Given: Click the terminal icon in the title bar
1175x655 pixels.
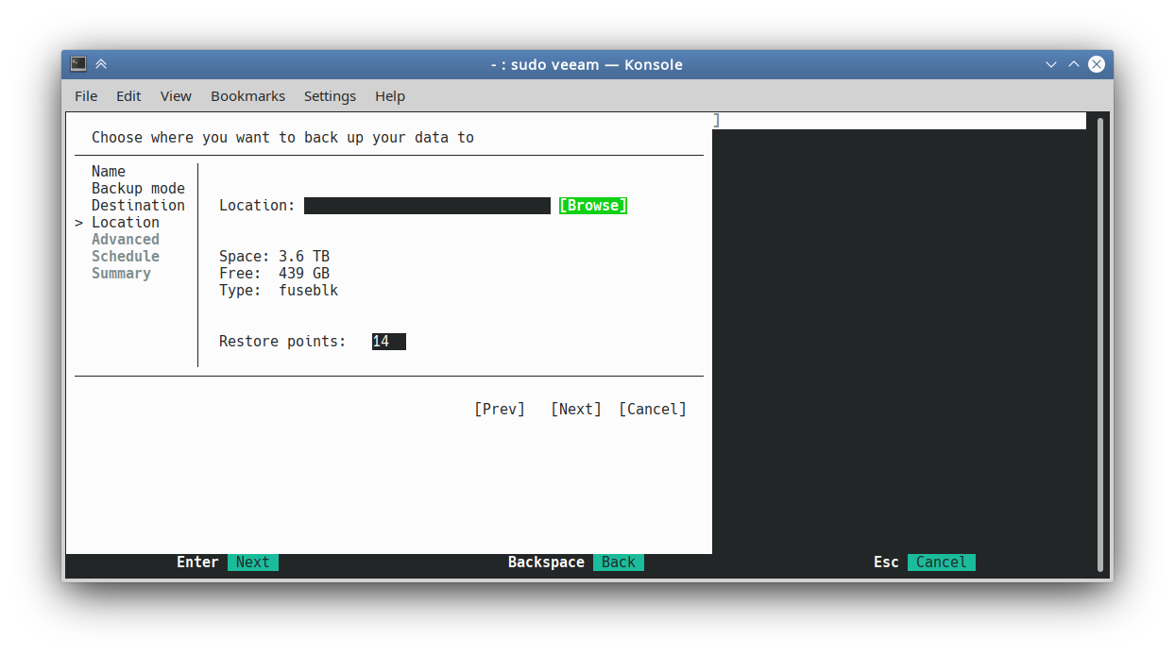Looking at the screenshot, I should coord(78,64).
